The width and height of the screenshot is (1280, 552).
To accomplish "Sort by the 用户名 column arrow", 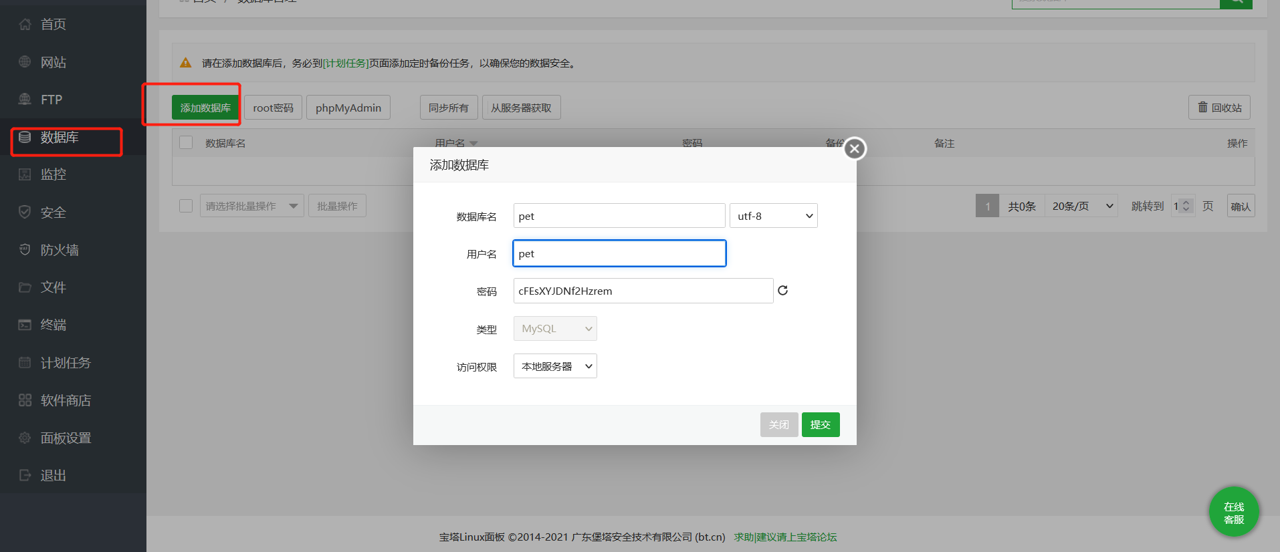I will click(x=474, y=143).
